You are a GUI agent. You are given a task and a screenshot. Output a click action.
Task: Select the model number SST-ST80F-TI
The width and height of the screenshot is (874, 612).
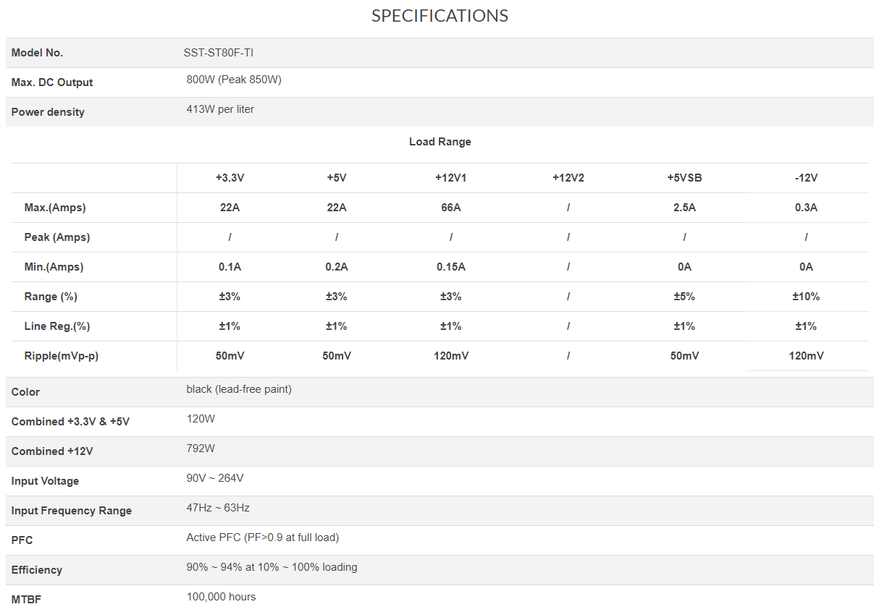218,53
